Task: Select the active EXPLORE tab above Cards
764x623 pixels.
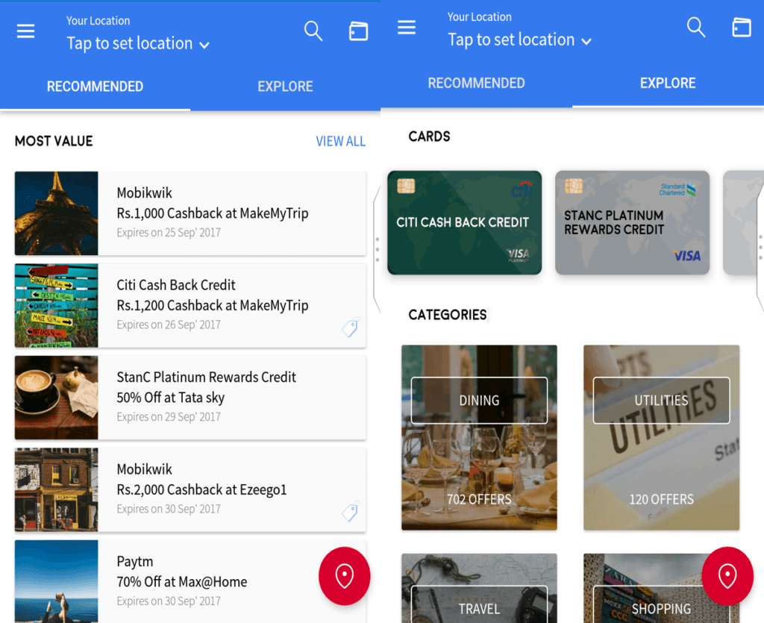Action: (668, 83)
